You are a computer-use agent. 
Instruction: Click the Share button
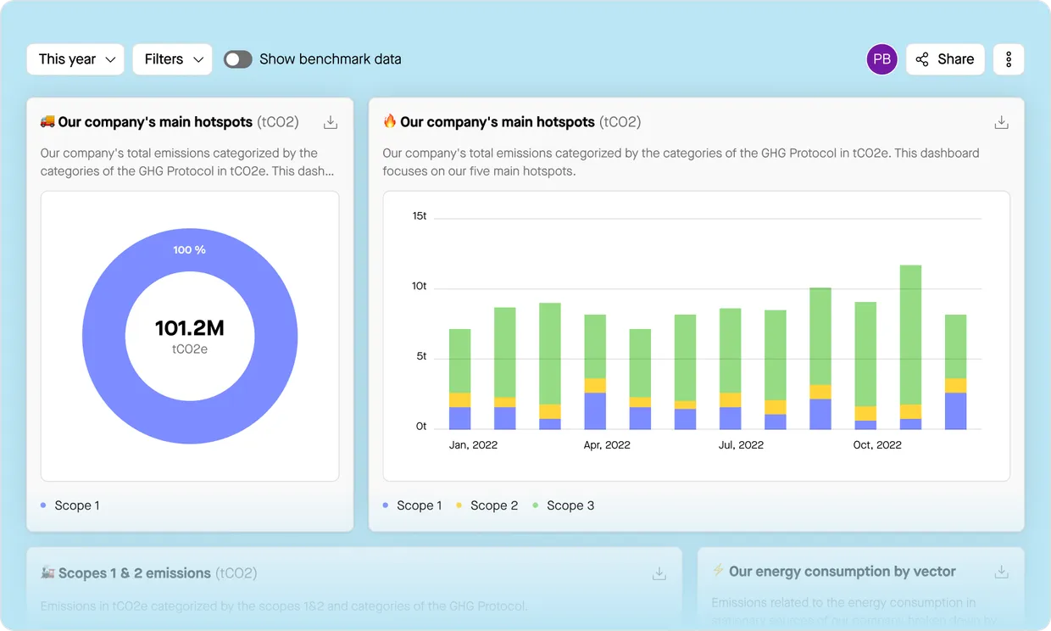(945, 59)
